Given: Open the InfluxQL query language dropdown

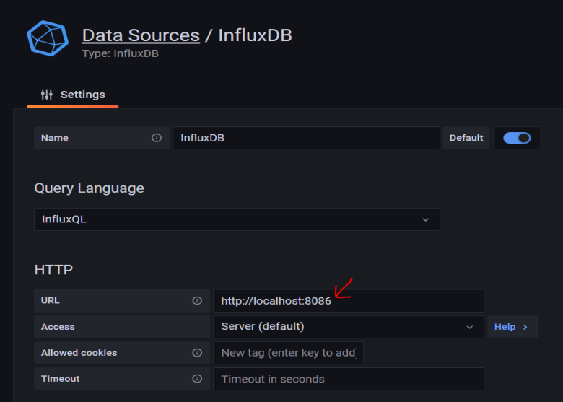Looking at the screenshot, I should [x=237, y=219].
